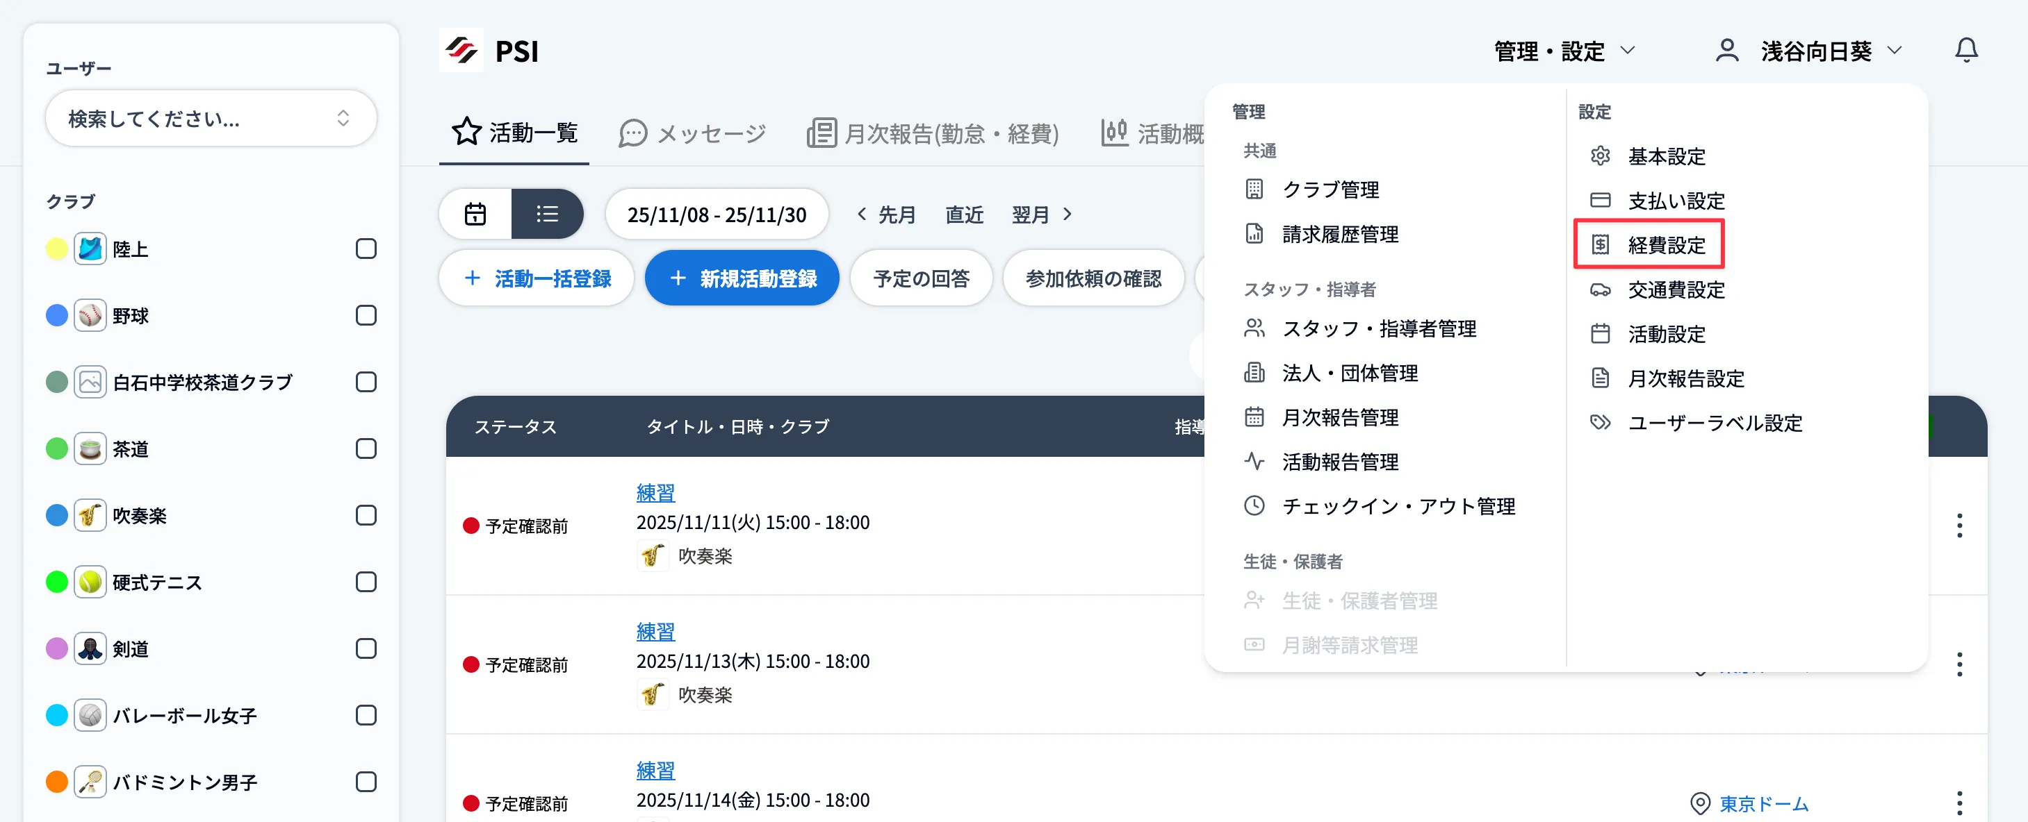The image size is (2028, 822).
Task: Open クラブ管理 via its building icon
Action: coord(1255,189)
